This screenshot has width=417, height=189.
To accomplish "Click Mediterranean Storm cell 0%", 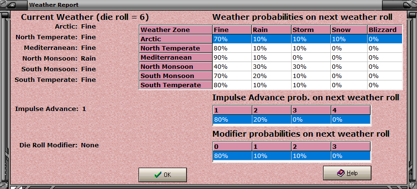I will click(310, 58).
